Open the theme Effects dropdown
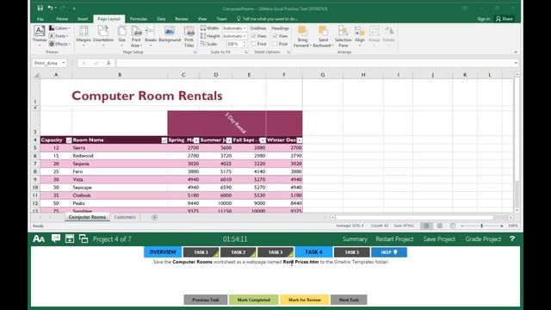This screenshot has width=551, height=310. point(59,44)
